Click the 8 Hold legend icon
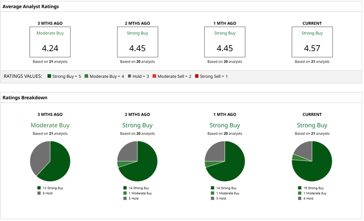This screenshot has height=221, width=364. click(39, 193)
